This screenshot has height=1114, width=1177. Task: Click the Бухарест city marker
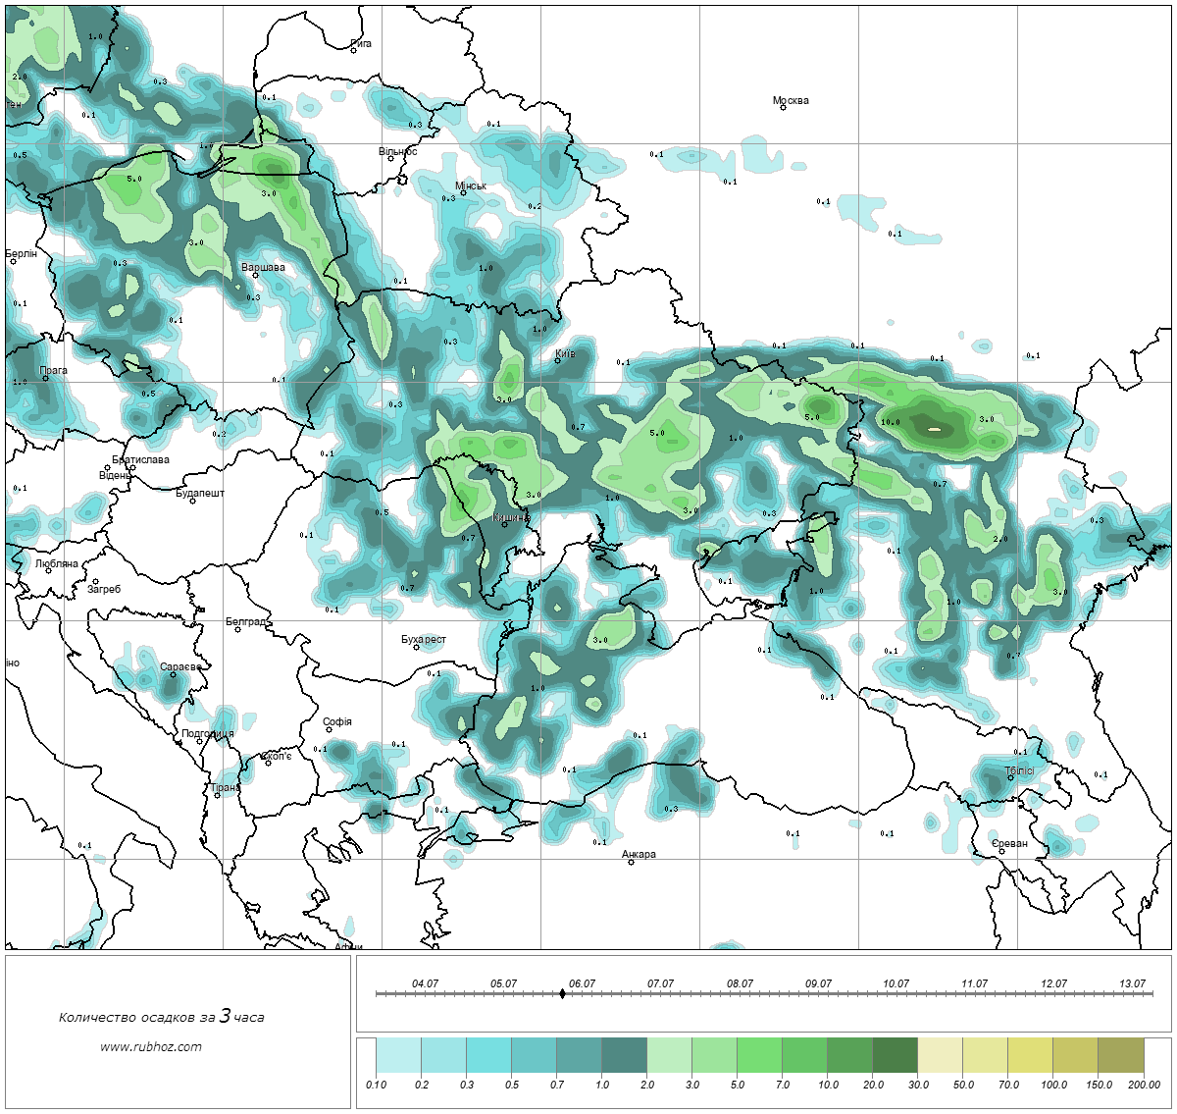tap(416, 647)
